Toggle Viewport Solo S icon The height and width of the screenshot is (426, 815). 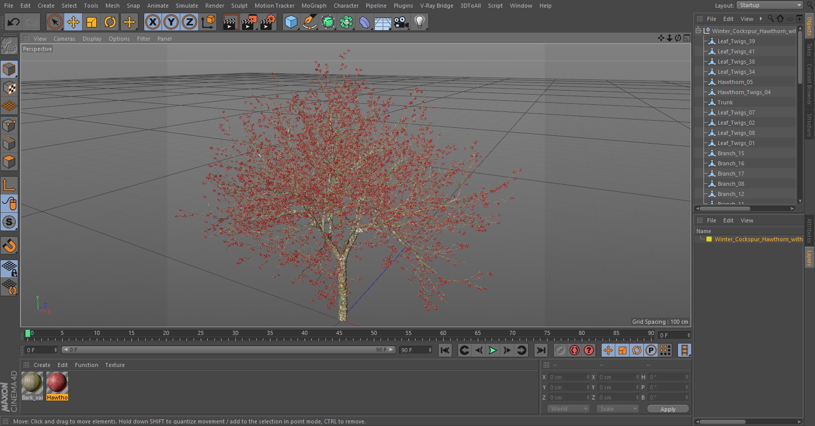[x=9, y=222]
